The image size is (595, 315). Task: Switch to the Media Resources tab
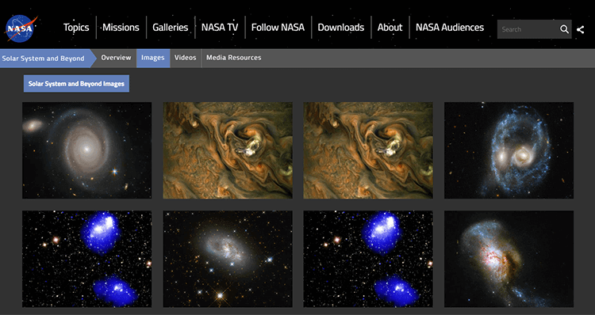(234, 58)
